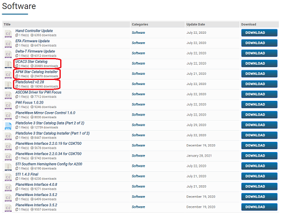Click Software category in PWI Focus 1.0.20 row

[138, 104]
